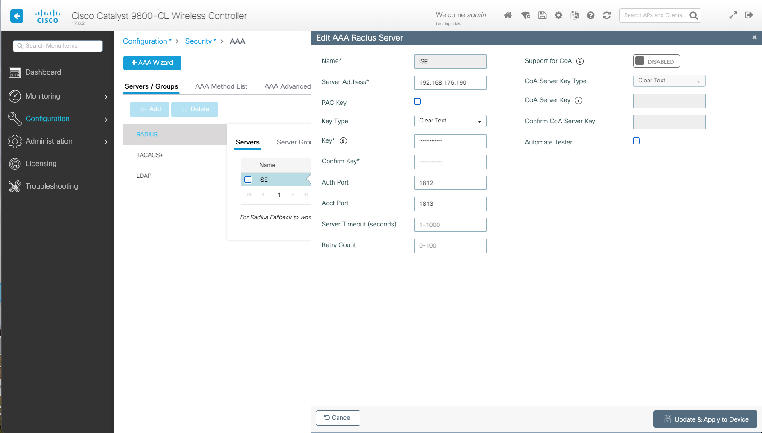
Task: Click the Auth Port field
Action: pyautogui.click(x=450, y=183)
